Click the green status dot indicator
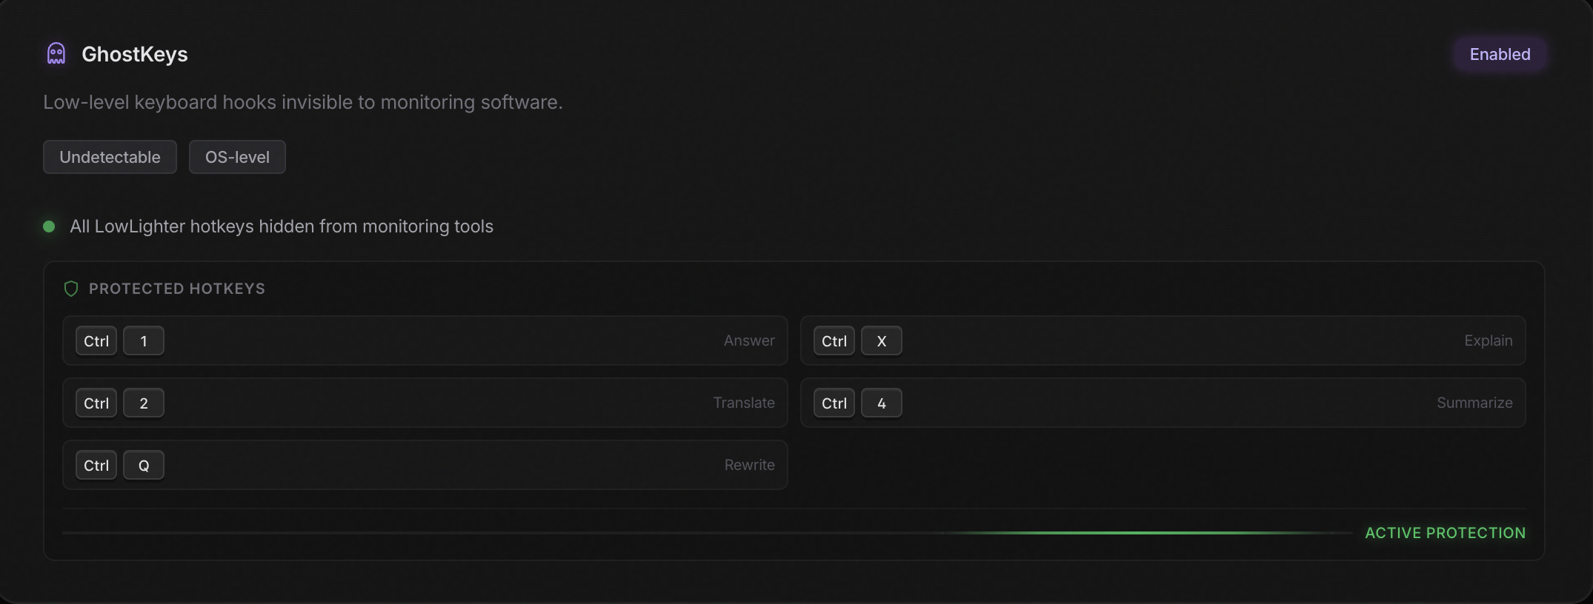This screenshot has height=604, width=1593. point(50,226)
